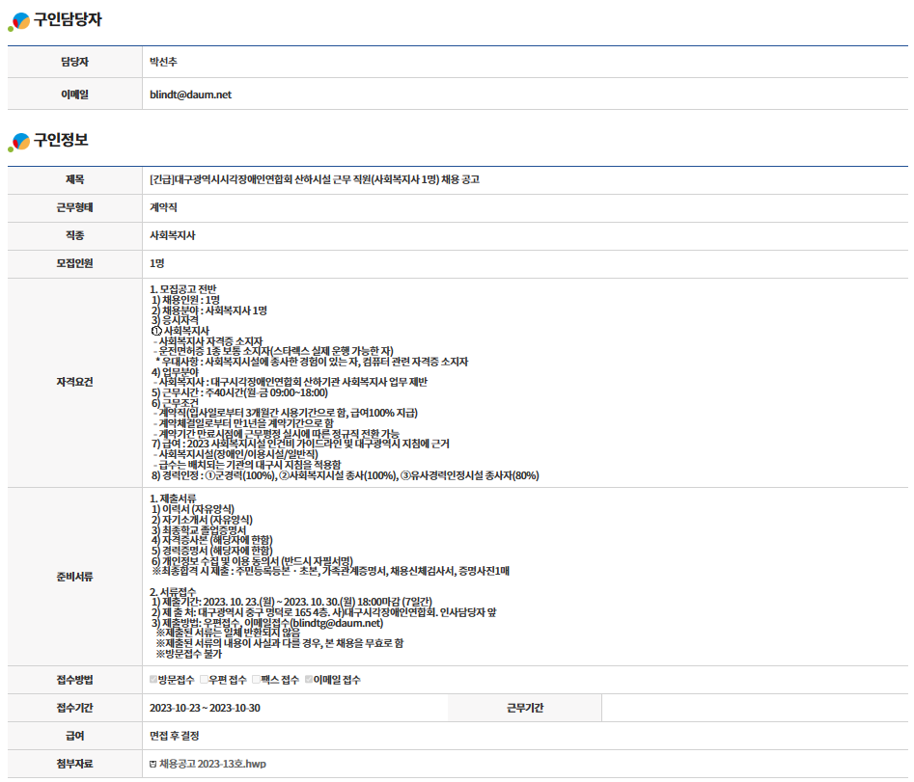914x782 pixels.
Task: Click the 준비서류 row label
Action: 74,576
